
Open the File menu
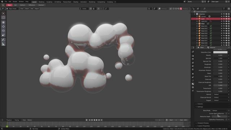[6, 1]
